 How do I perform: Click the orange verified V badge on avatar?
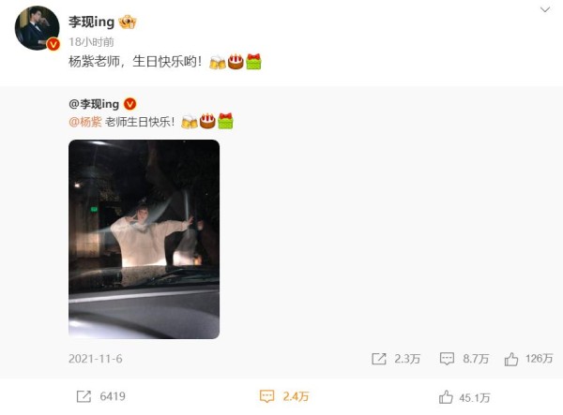click(x=53, y=44)
